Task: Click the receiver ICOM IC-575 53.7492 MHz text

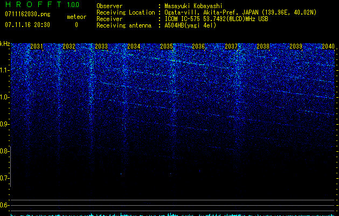Action: [x=216, y=19]
